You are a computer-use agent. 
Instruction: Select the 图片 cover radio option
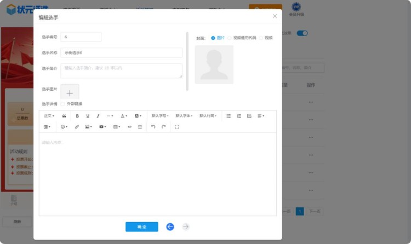(213, 38)
